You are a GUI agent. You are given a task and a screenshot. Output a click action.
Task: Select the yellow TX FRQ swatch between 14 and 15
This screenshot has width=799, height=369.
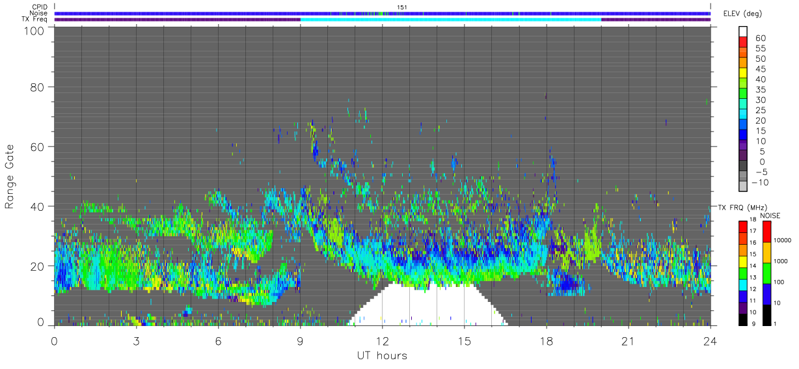click(743, 262)
